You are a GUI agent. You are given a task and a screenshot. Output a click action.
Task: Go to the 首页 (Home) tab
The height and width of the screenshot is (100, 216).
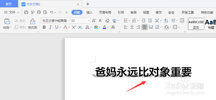tap(9, 4)
